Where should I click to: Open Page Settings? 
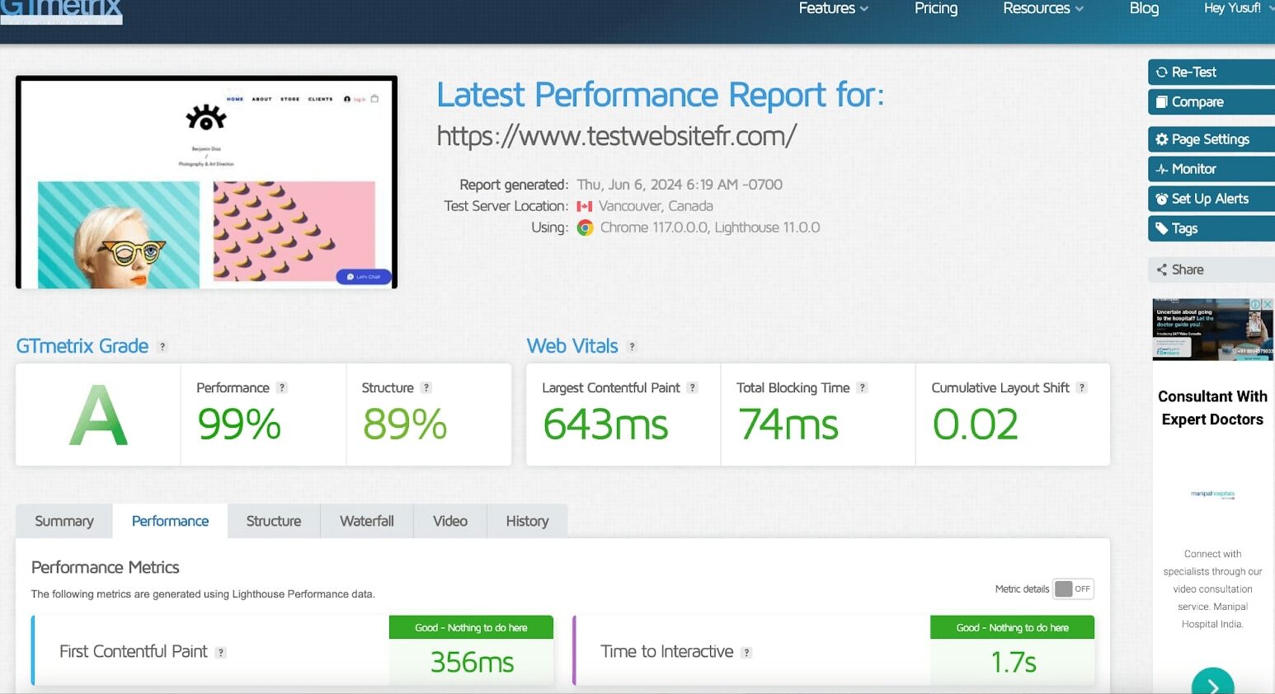pos(1211,139)
